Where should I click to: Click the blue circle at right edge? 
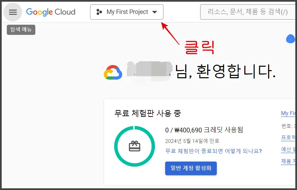(291, 39)
